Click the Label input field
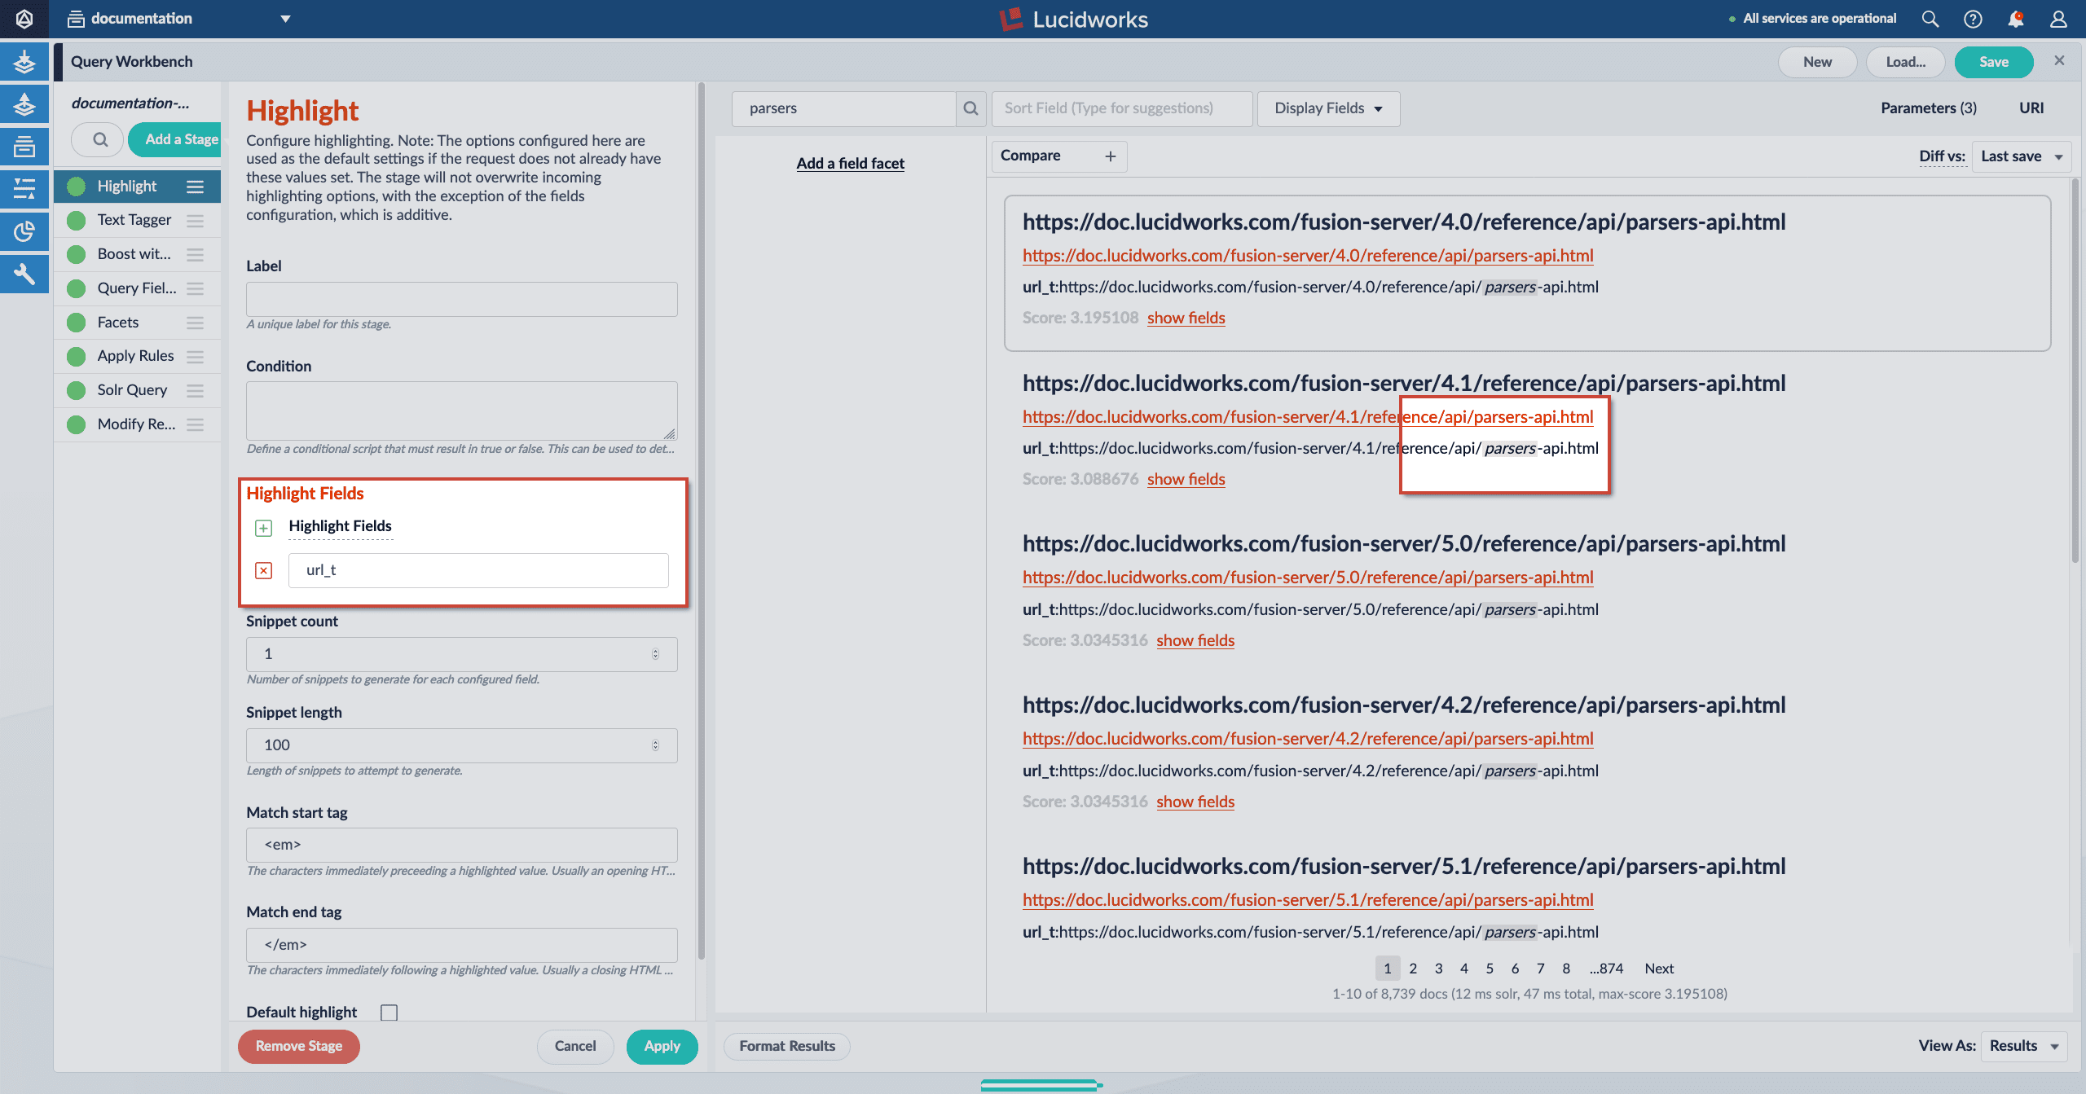 point(461,300)
